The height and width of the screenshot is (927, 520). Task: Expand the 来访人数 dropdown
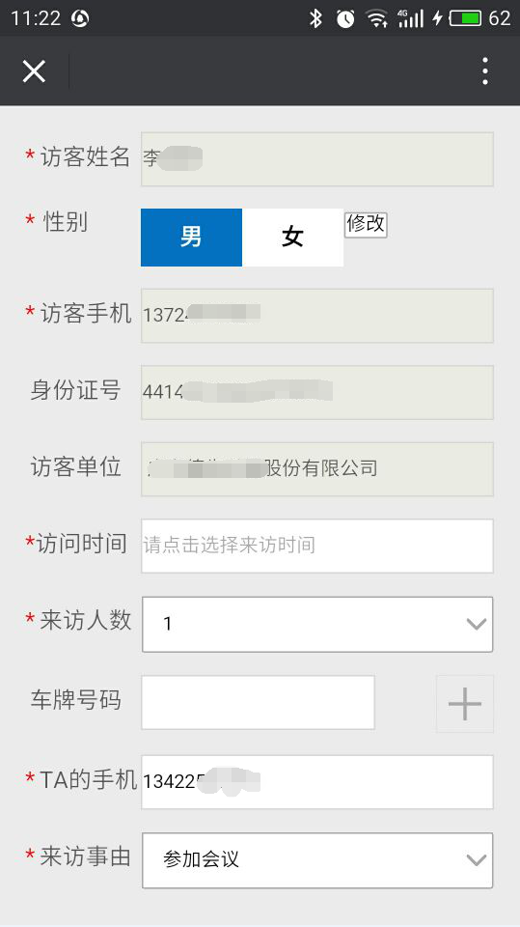tap(317, 625)
